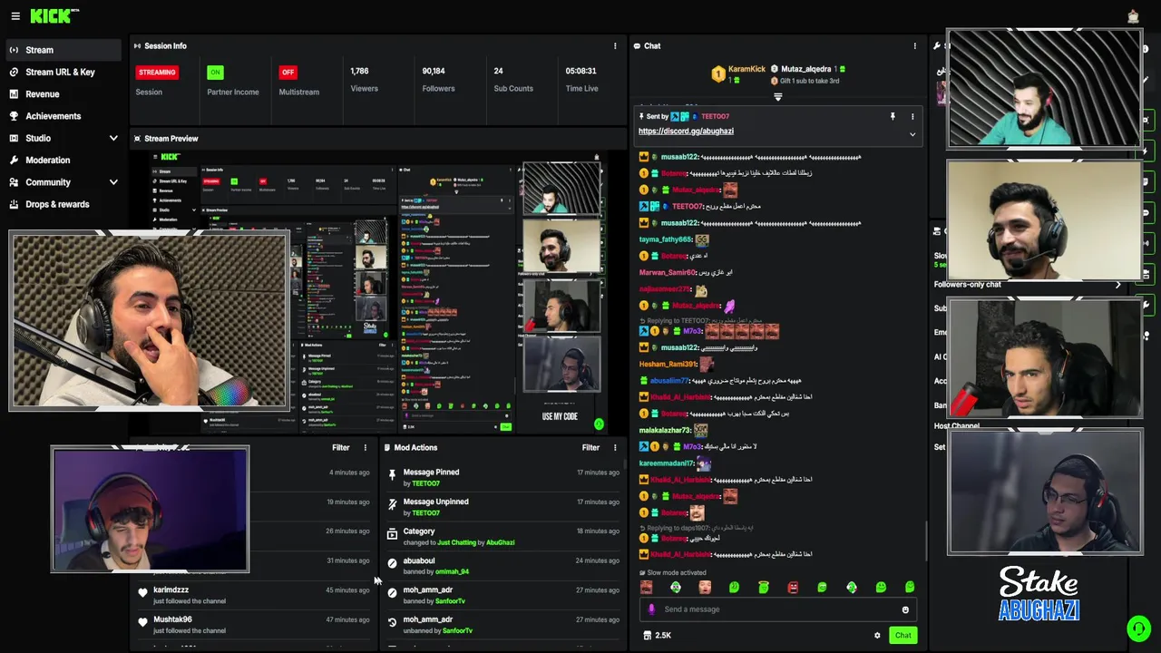Insert the red angry emote
The image size is (1161, 653).
pyautogui.click(x=793, y=587)
